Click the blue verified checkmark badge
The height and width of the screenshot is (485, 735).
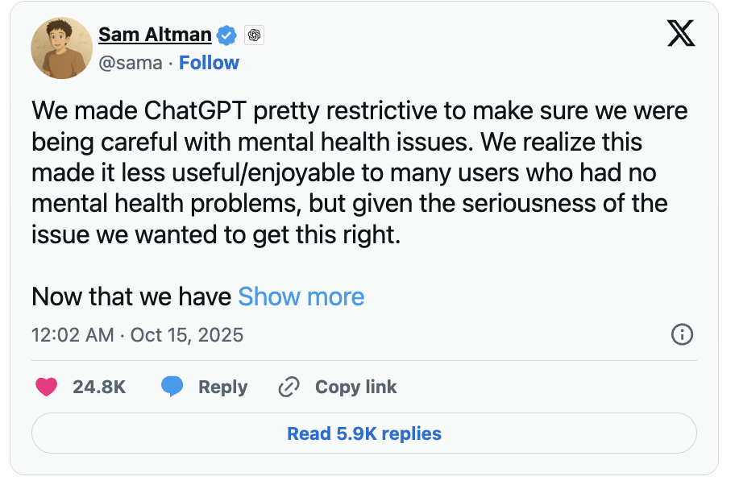click(x=227, y=35)
